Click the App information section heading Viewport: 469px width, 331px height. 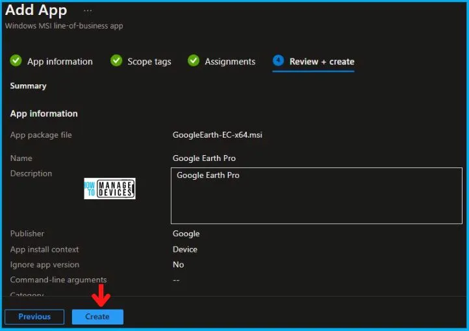click(44, 114)
